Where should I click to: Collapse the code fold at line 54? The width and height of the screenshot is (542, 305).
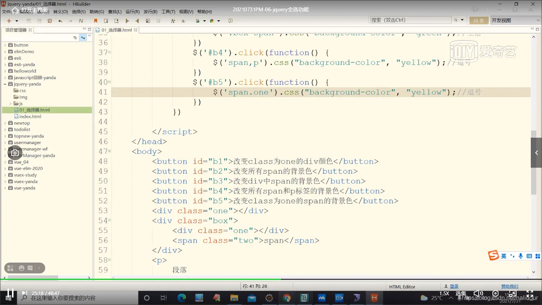coord(110,221)
